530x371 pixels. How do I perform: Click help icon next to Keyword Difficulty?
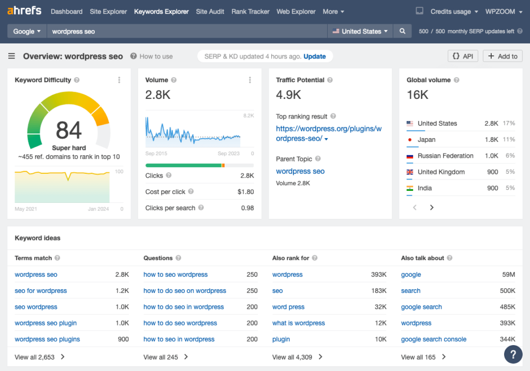click(x=77, y=80)
